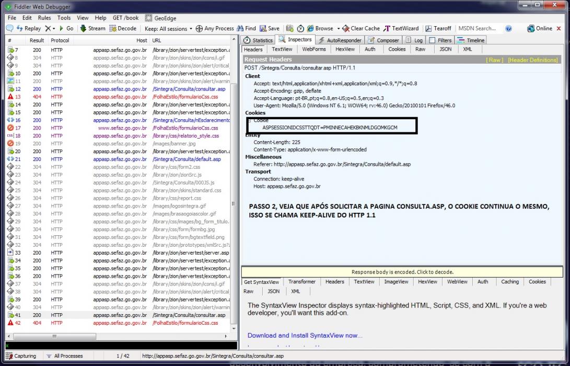
Task: Toggle the Decode option
Action: pos(123,28)
